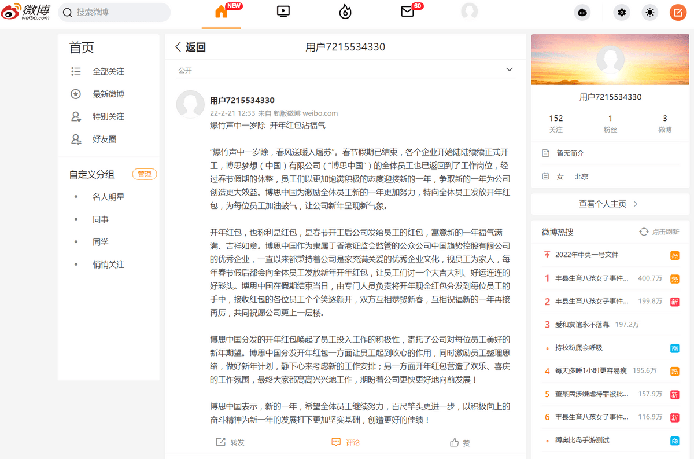Expand the 公开 visibility dropdown chevron

(x=510, y=69)
